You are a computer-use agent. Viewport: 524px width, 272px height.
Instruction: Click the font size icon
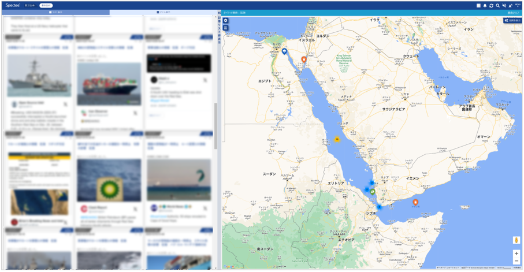coord(510,5)
